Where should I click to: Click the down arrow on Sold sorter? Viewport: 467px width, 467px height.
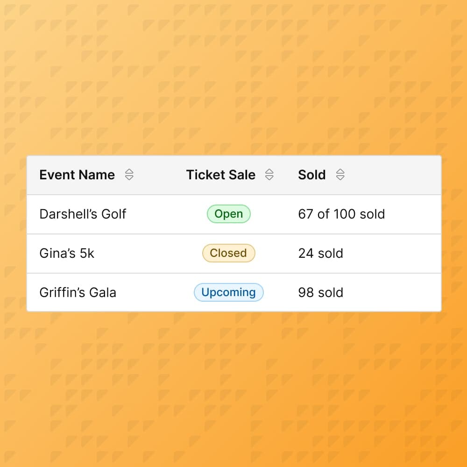(340, 177)
